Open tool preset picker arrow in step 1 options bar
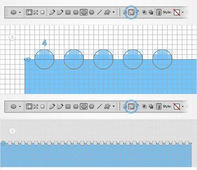 (x=20, y=12)
